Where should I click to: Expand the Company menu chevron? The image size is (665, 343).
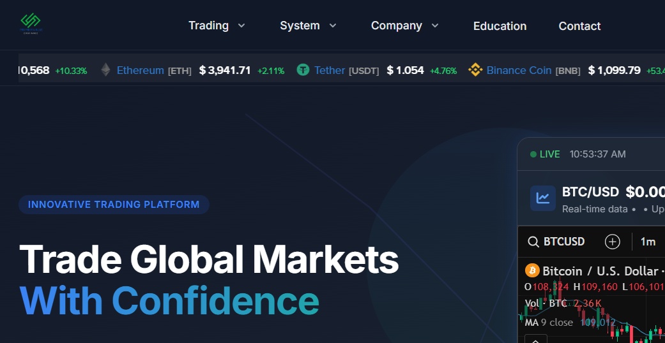tap(435, 26)
